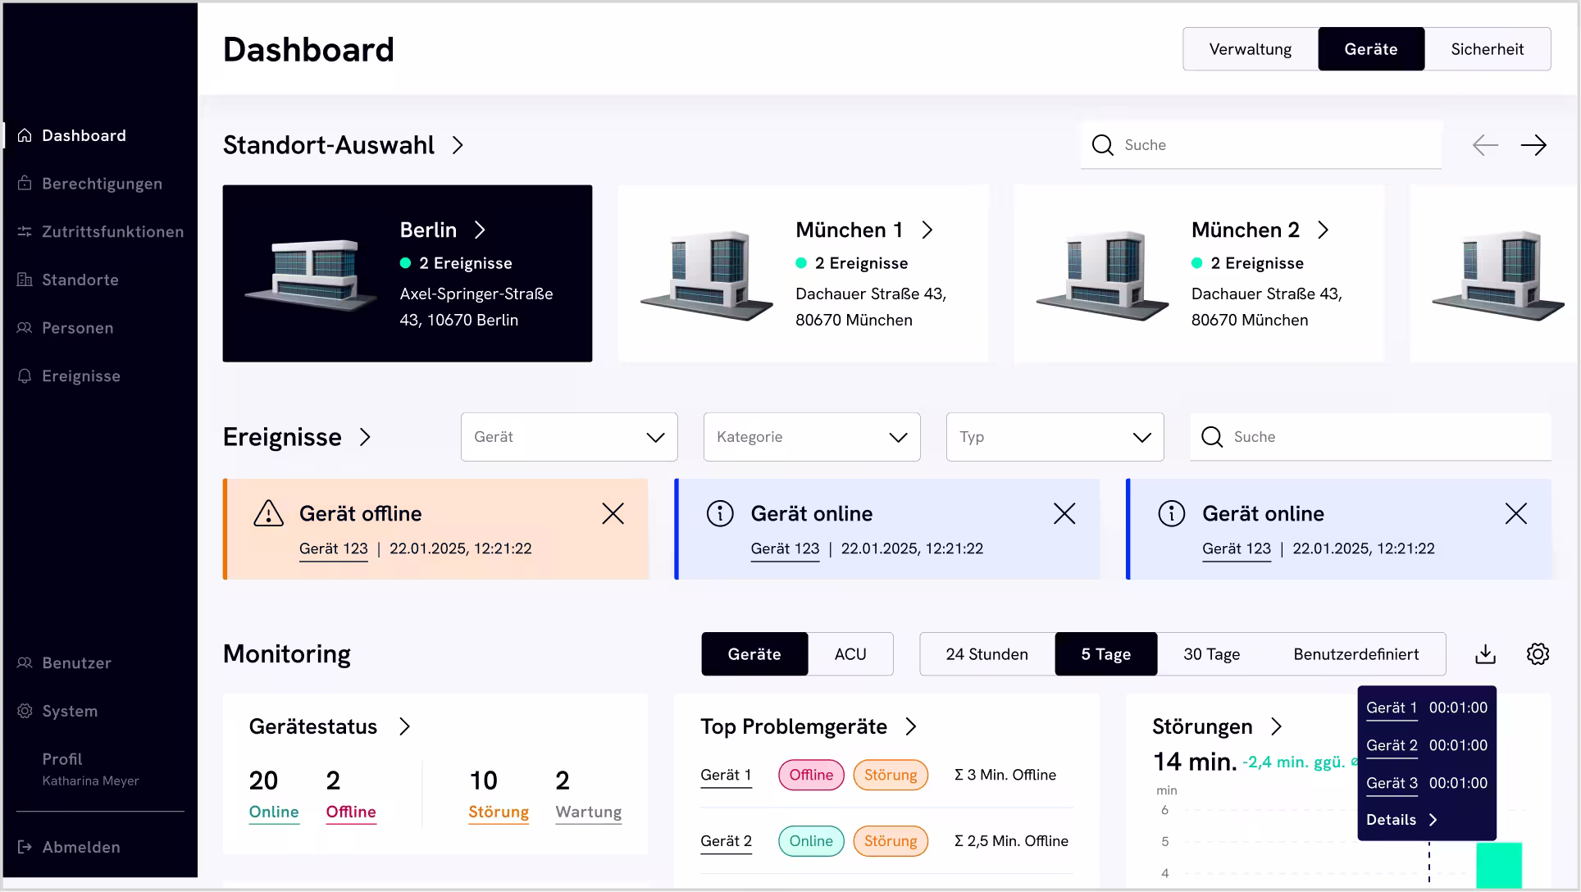The image size is (1581, 892).
Task: Open monitoring settings gear
Action: (x=1538, y=654)
